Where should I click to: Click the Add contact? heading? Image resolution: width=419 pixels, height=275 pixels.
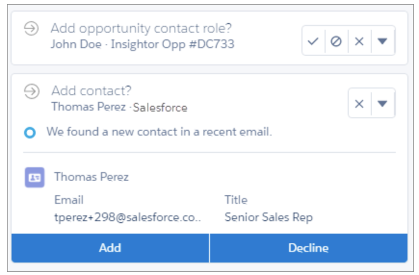click(x=91, y=90)
